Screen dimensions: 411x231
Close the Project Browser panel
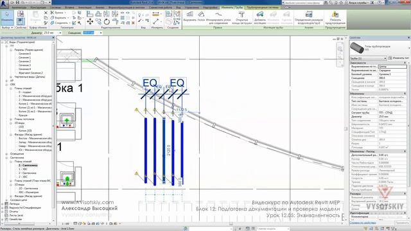coord(53,38)
